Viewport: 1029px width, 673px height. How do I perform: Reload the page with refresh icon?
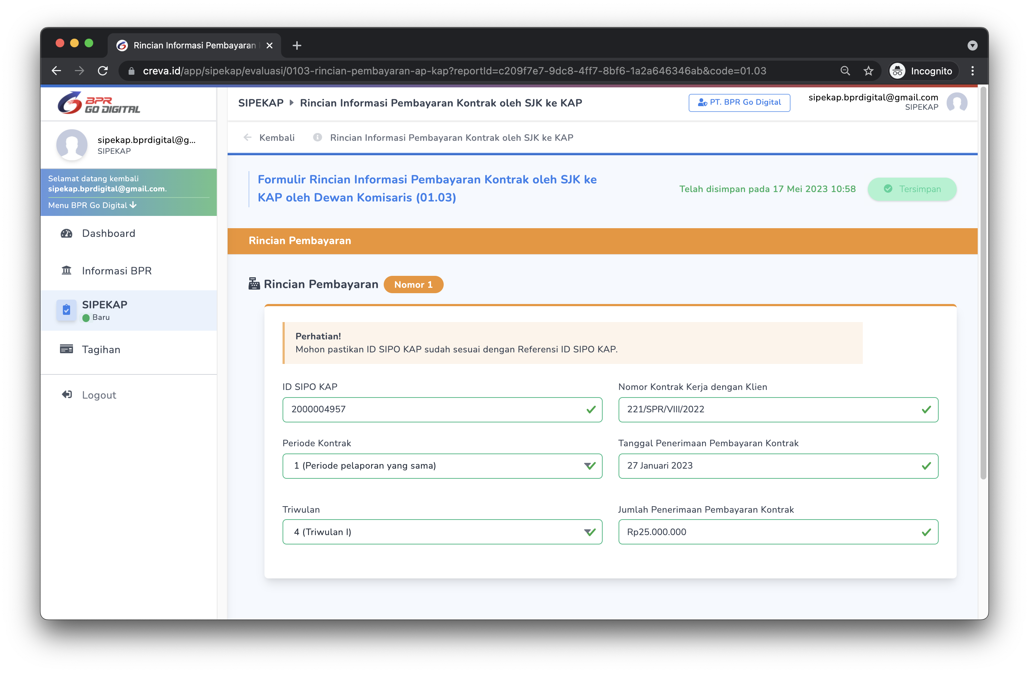(x=103, y=71)
